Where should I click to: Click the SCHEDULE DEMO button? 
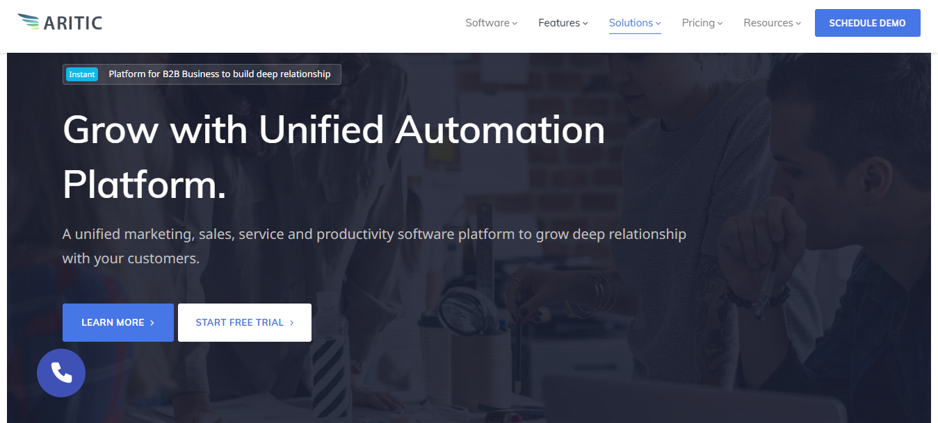[x=867, y=22]
